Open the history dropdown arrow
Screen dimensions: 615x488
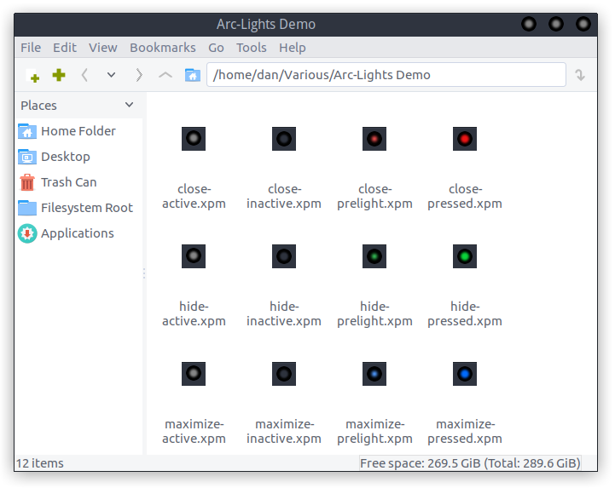tap(112, 75)
